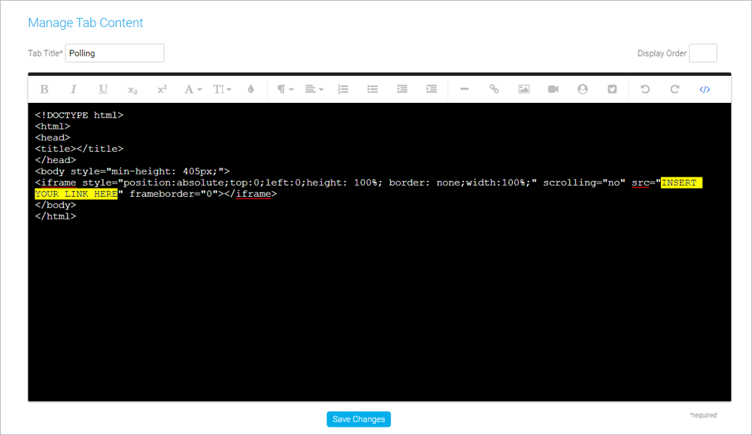
Task: Click the user profile icon in toolbar
Action: pyautogui.click(x=583, y=89)
